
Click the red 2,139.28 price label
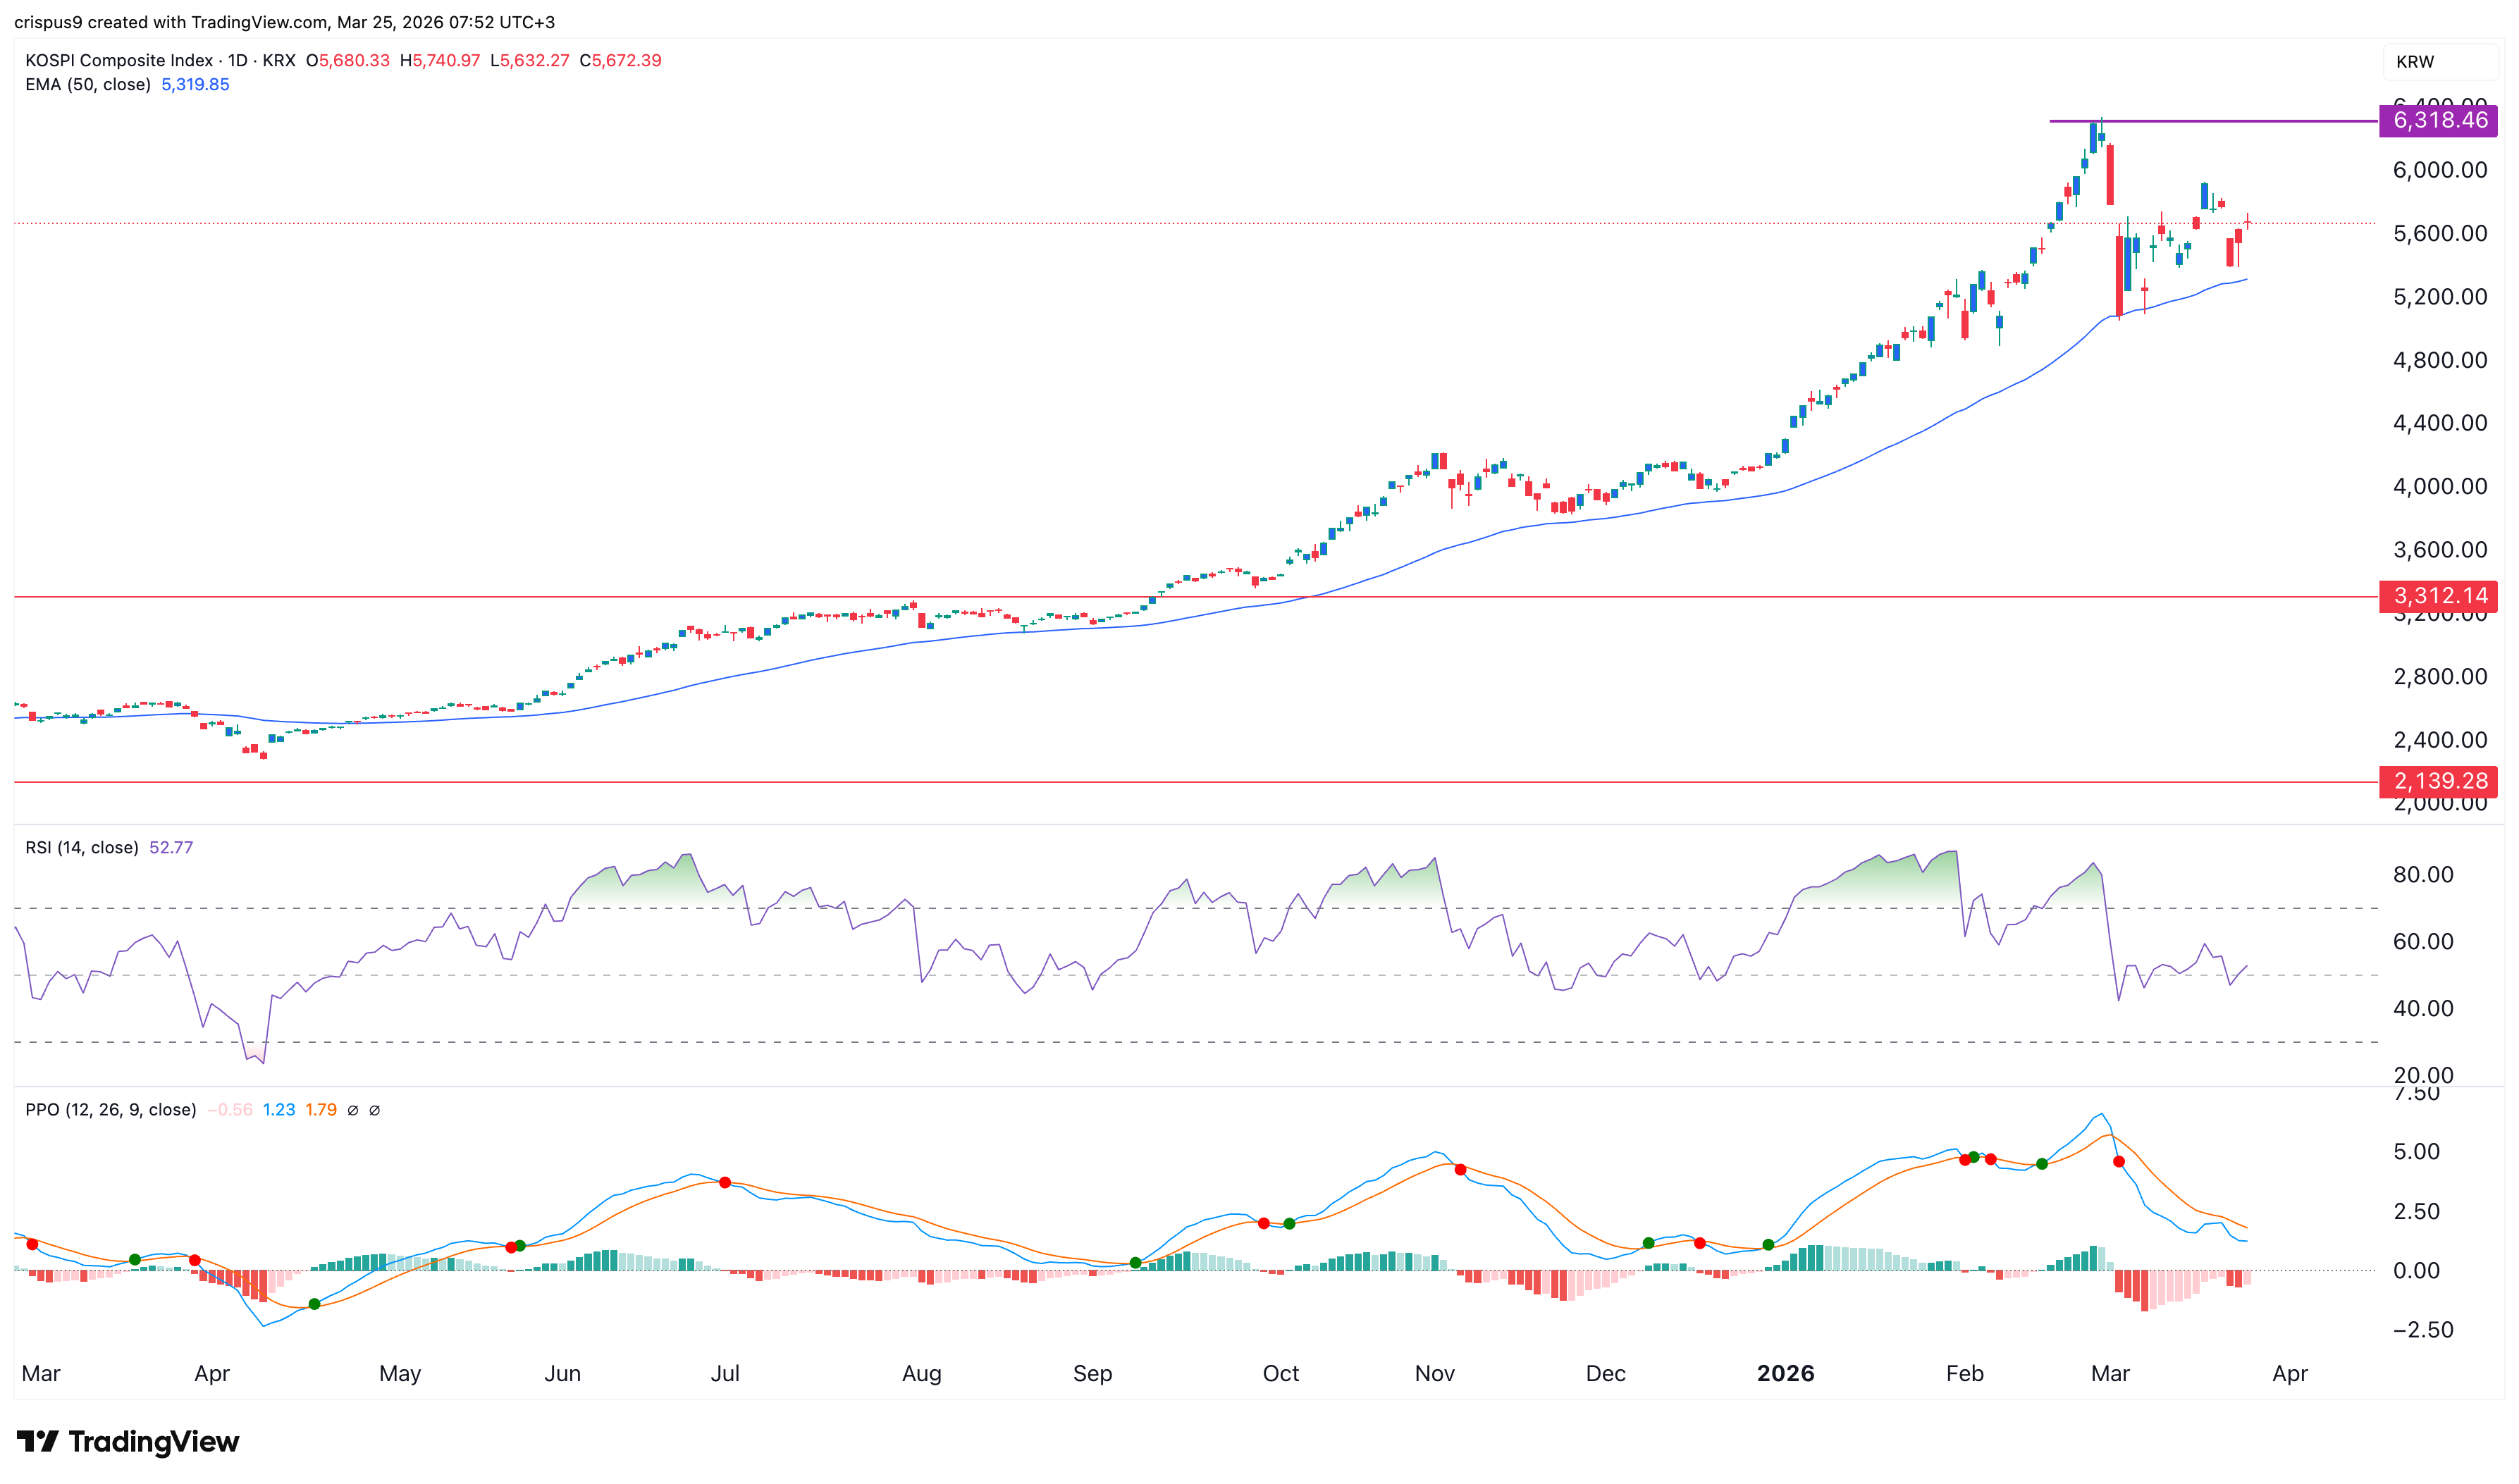2438,781
